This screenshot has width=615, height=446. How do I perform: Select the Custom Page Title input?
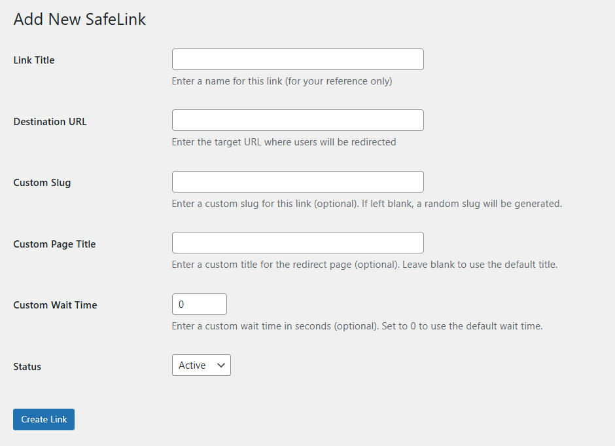click(298, 242)
